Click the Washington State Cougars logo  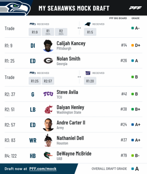(49, 109)
